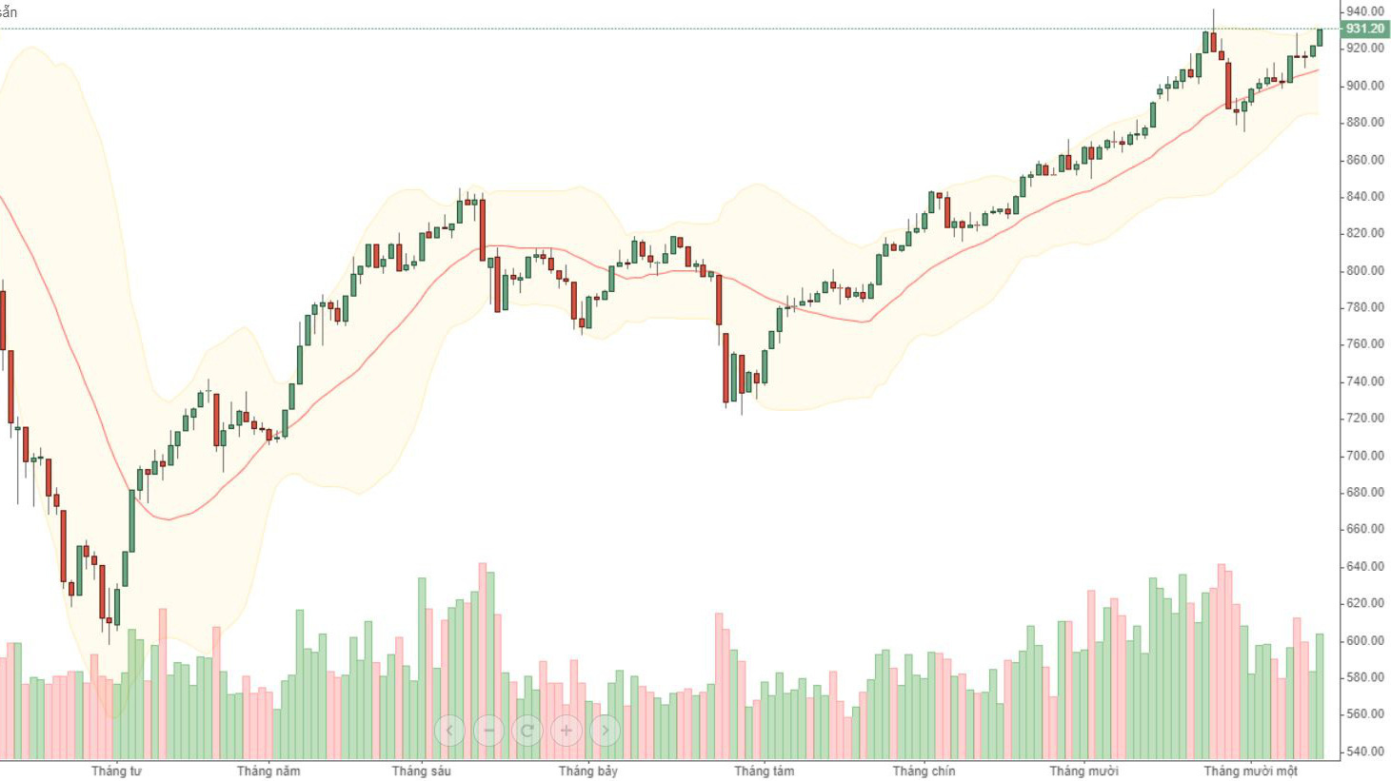Click the 700.00 price scale label
Viewport: 1391px width, 781px height.
[x=1364, y=456]
